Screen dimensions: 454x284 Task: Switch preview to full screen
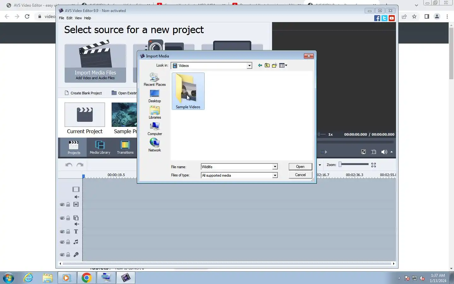364,152
